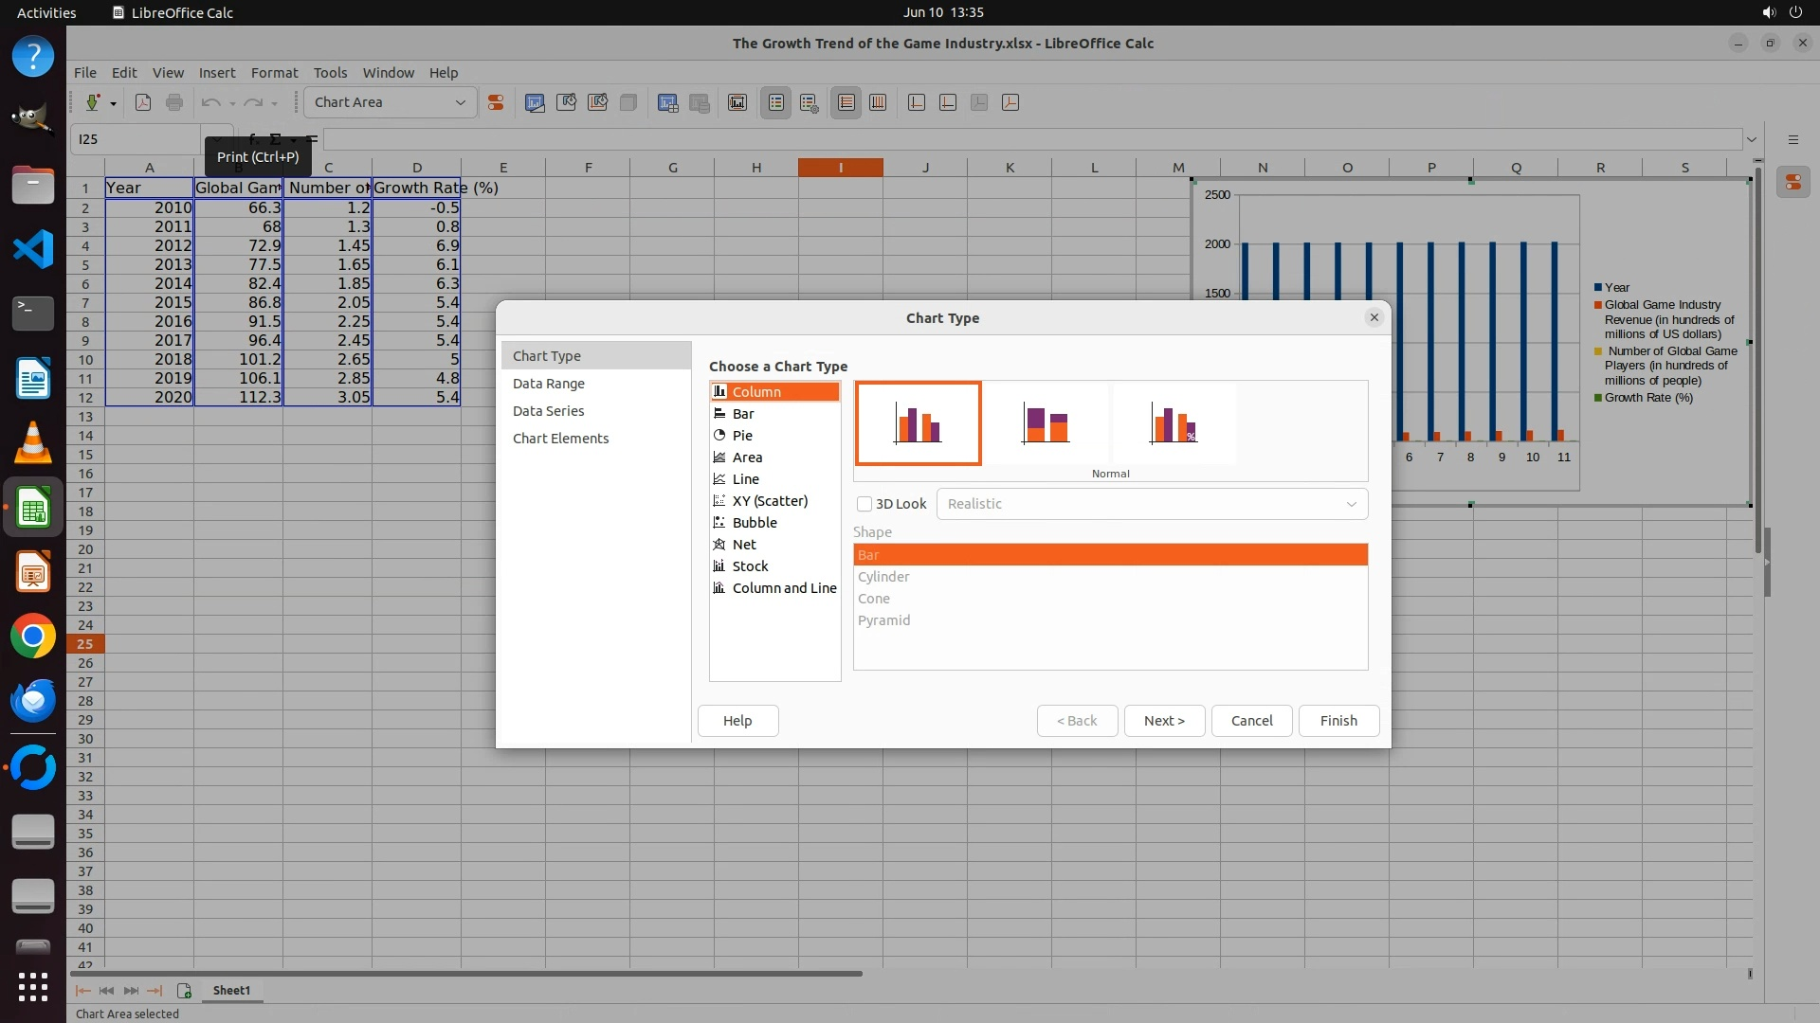The image size is (1820, 1023).
Task: Open LibreOffice Calc from the dock
Action: tap(33, 510)
